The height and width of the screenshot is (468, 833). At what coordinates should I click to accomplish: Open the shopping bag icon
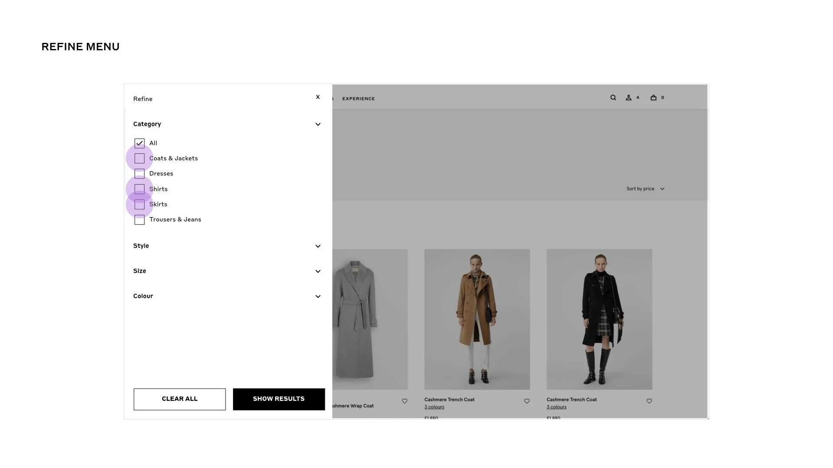[653, 97]
